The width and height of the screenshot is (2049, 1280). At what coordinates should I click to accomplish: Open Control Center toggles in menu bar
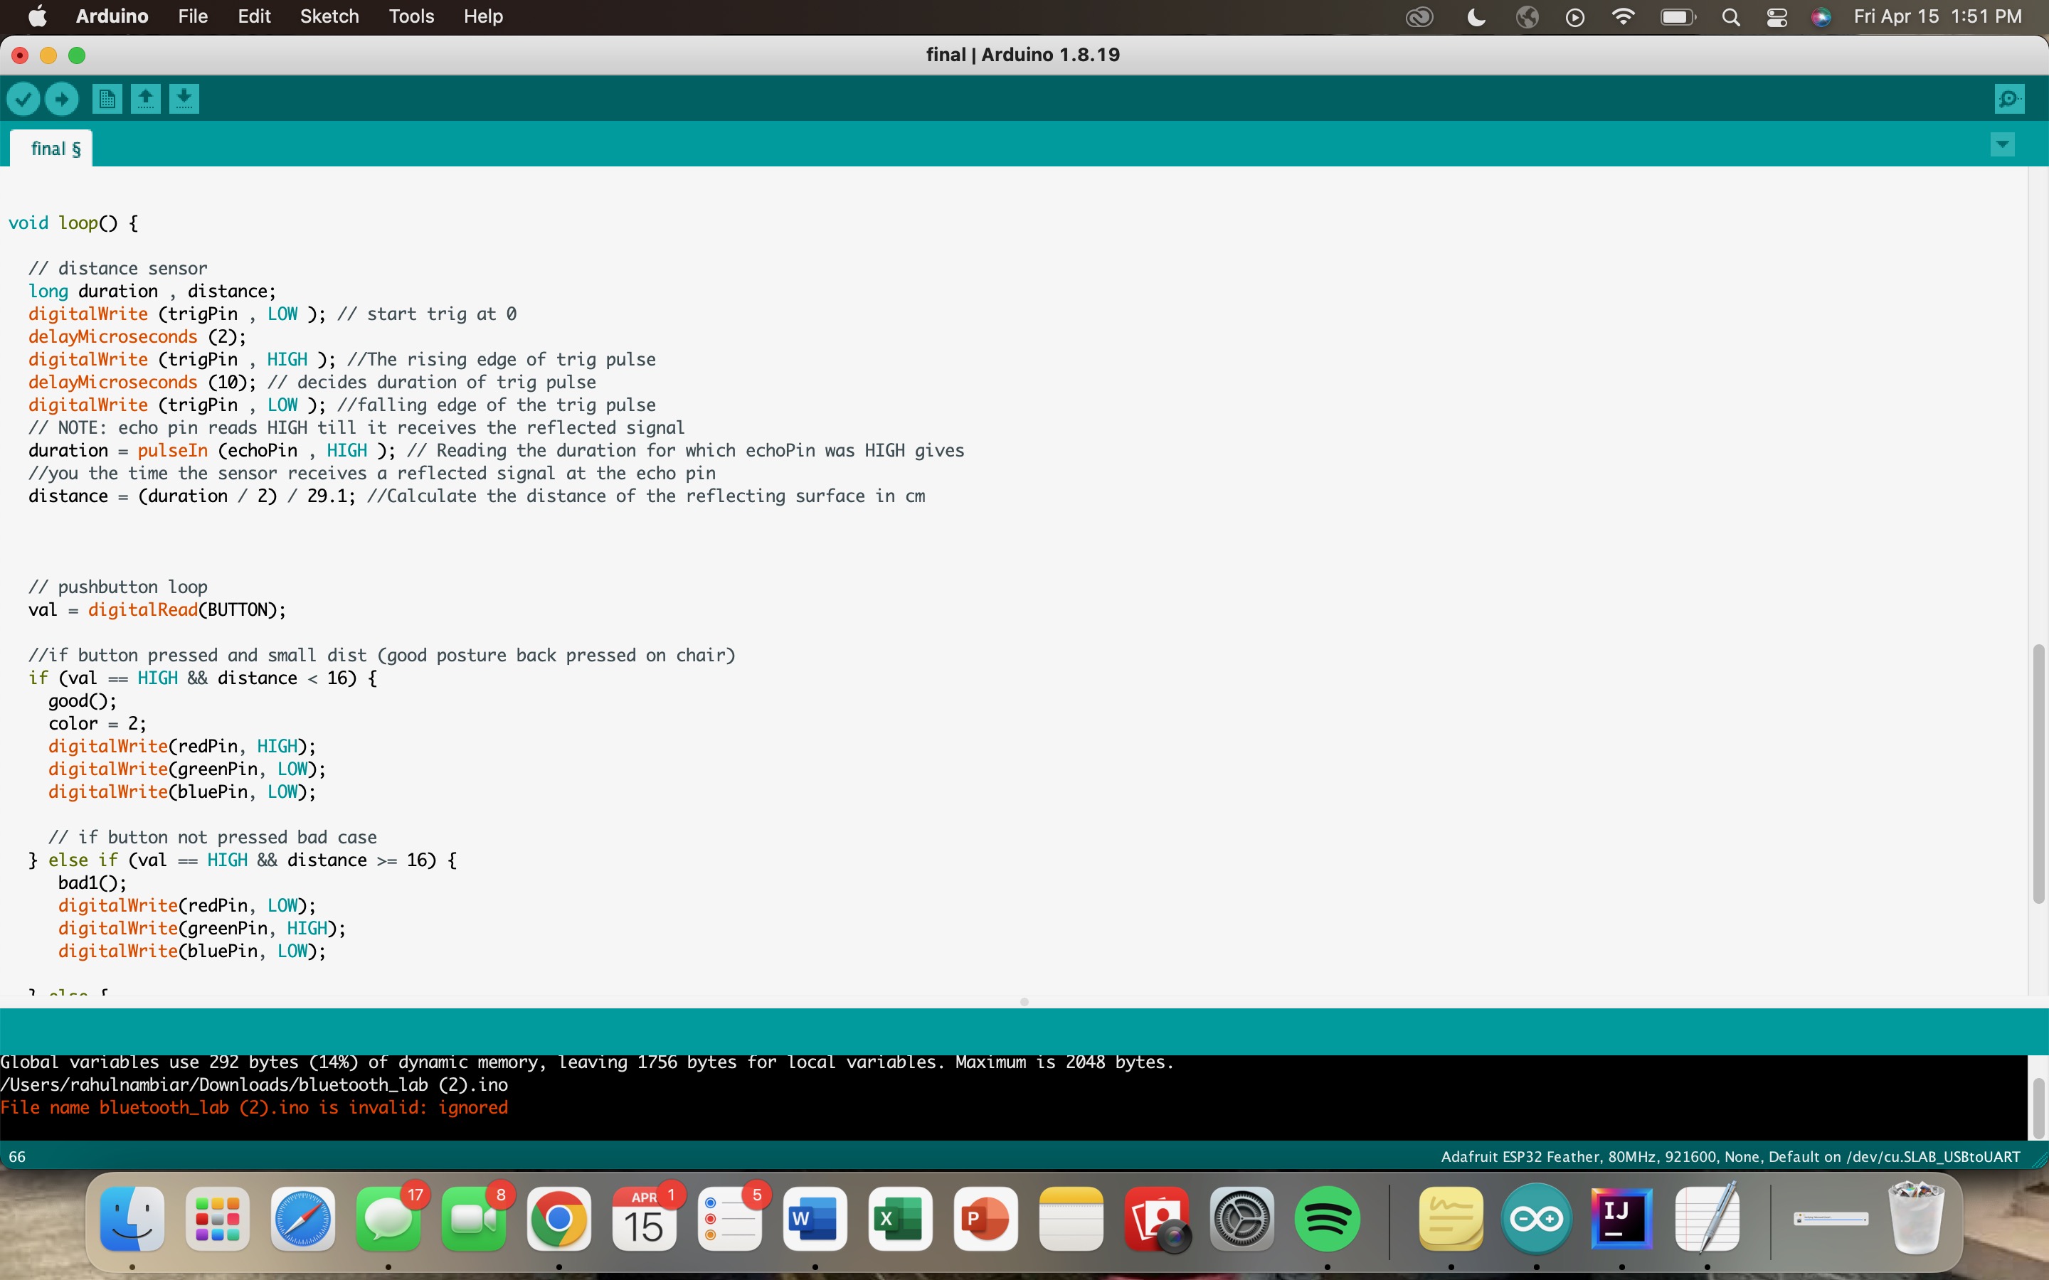pos(1777,17)
